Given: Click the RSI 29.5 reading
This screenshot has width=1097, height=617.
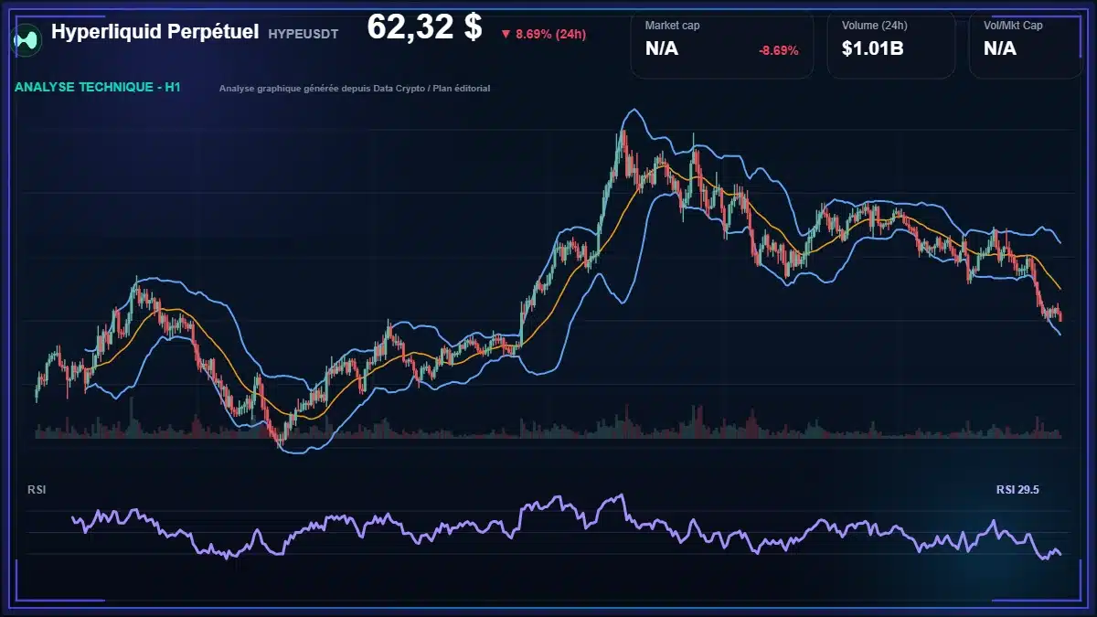Looking at the screenshot, I should pos(1017,490).
